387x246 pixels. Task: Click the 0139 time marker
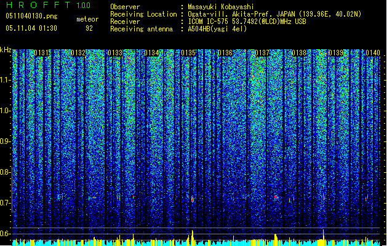pos(336,53)
